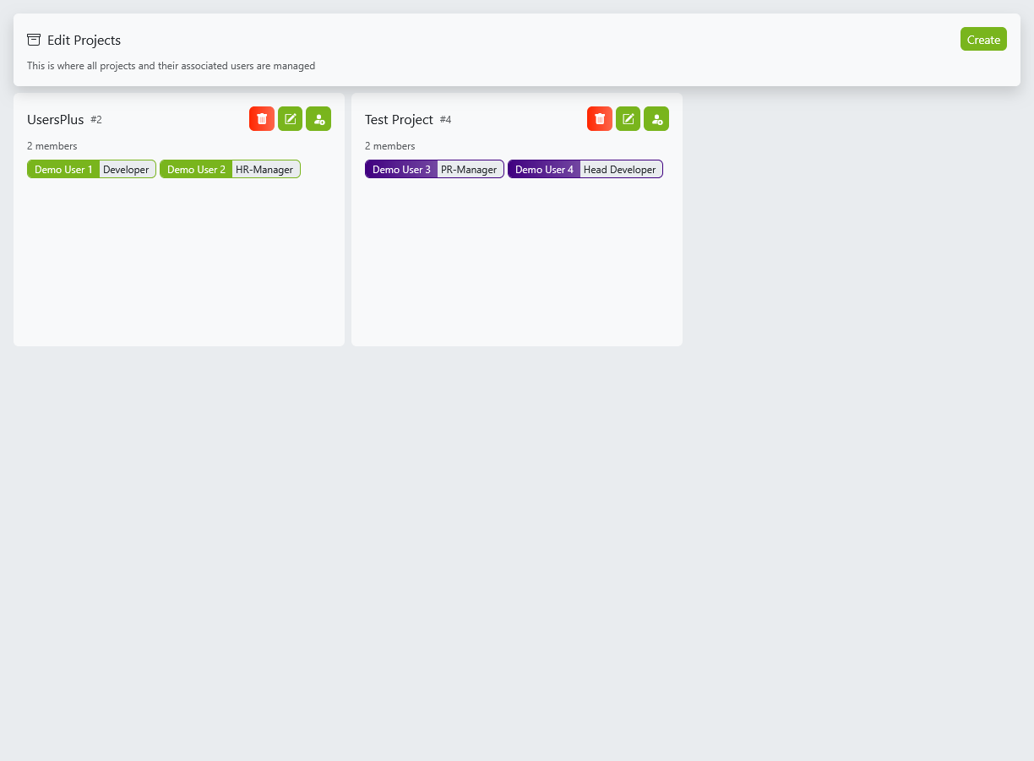Select the Demo User 3 badge
Image resolution: width=1034 pixels, height=761 pixels.
coord(401,170)
